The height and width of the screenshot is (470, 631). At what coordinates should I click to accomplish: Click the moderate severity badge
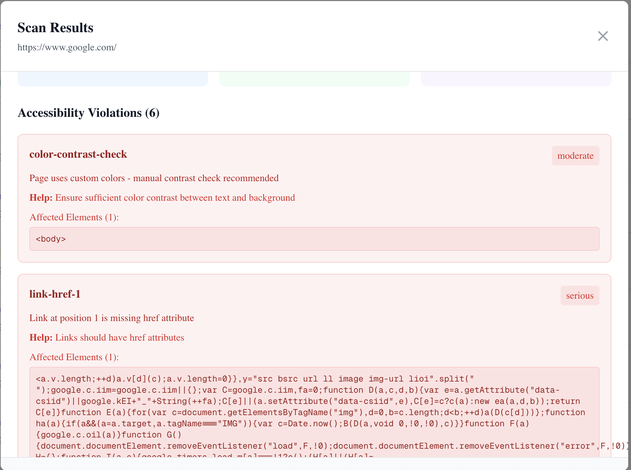575,156
